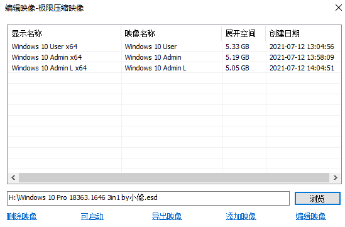Click the 浏览 browse button
This screenshot has width=345, height=227.
coord(317,198)
